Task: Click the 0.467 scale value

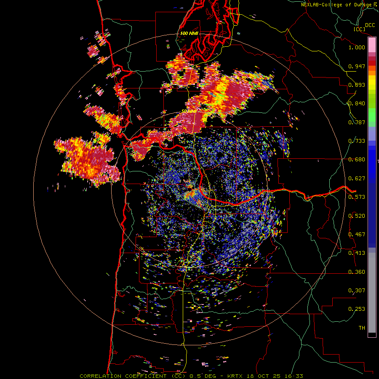Action: coord(357,235)
